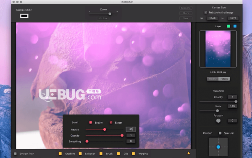252x158 pixels.
Task: Toggle the Eraser checkbox
Action: tap(111, 122)
